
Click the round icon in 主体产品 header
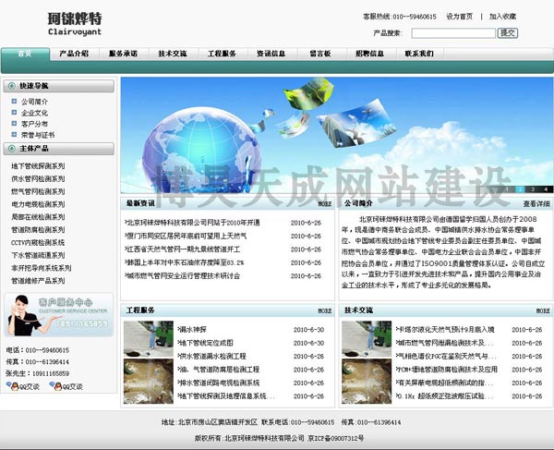pos(12,149)
